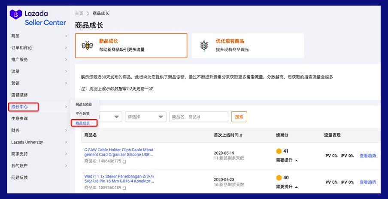Expand the 订单和评论 sidebar menu

[66, 48]
